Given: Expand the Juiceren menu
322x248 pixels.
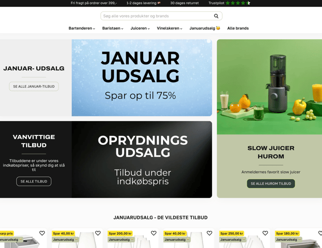Looking at the screenshot, I should click(140, 28).
